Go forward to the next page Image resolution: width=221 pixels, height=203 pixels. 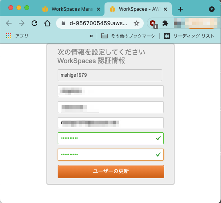[x=22, y=23]
